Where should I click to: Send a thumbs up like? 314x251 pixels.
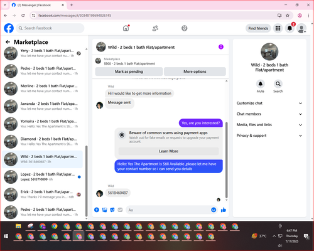(x=224, y=210)
